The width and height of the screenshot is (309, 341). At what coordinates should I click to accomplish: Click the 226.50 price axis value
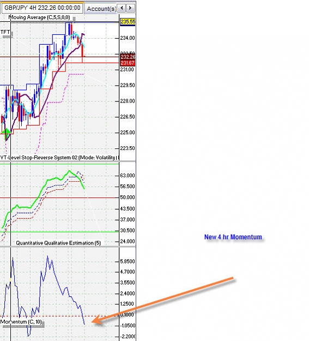(x=128, y=117)
